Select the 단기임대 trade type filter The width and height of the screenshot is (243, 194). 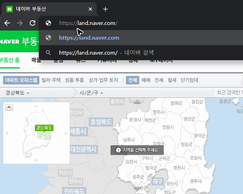coord(189,80)
